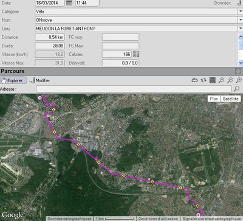Screen dimensions: 243x221
Task: Zoom out the map with minus magnifier
Action: [230, 80]
